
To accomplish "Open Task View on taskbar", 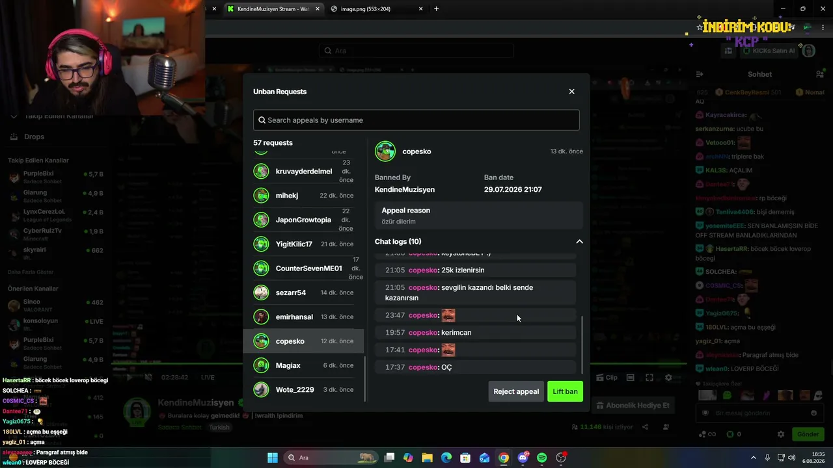I will 389,458.
